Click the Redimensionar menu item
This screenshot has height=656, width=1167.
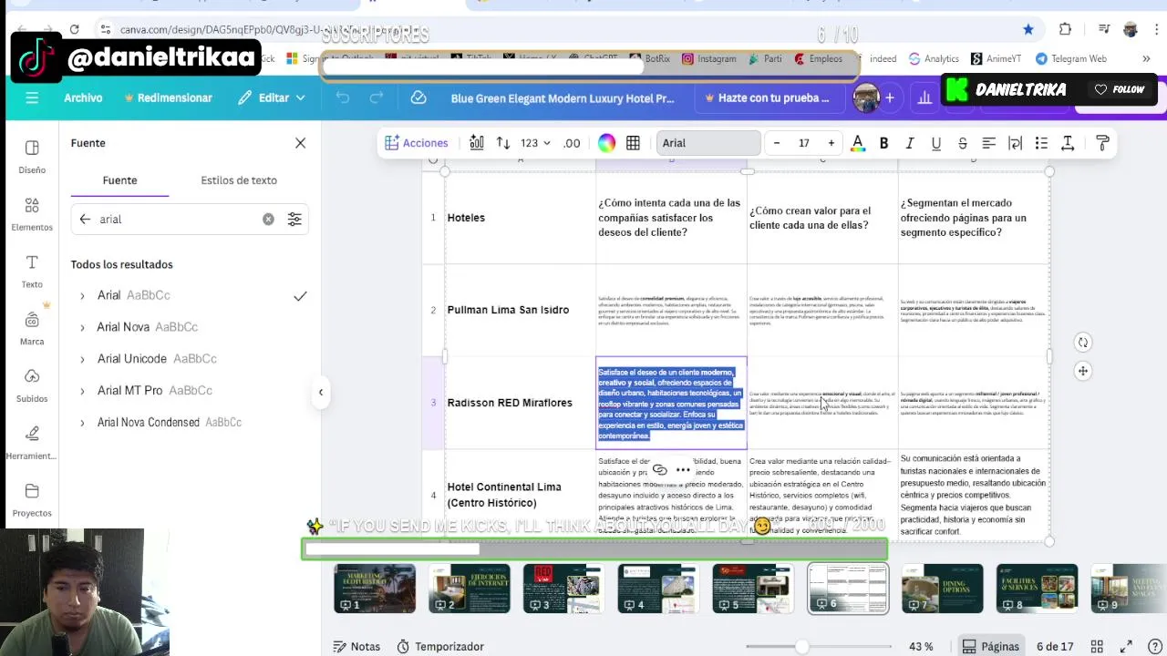[168, 97]
